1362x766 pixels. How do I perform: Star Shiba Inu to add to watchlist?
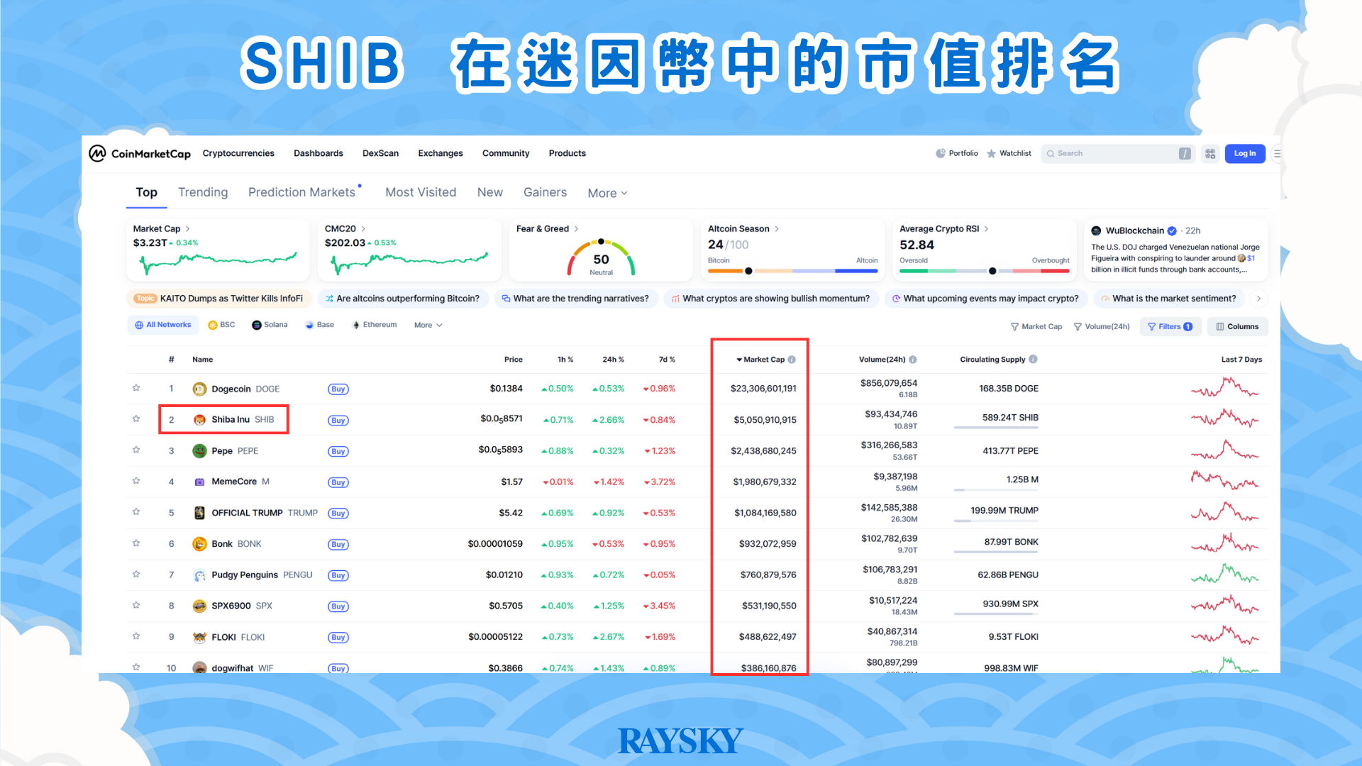tap(136, 419)
